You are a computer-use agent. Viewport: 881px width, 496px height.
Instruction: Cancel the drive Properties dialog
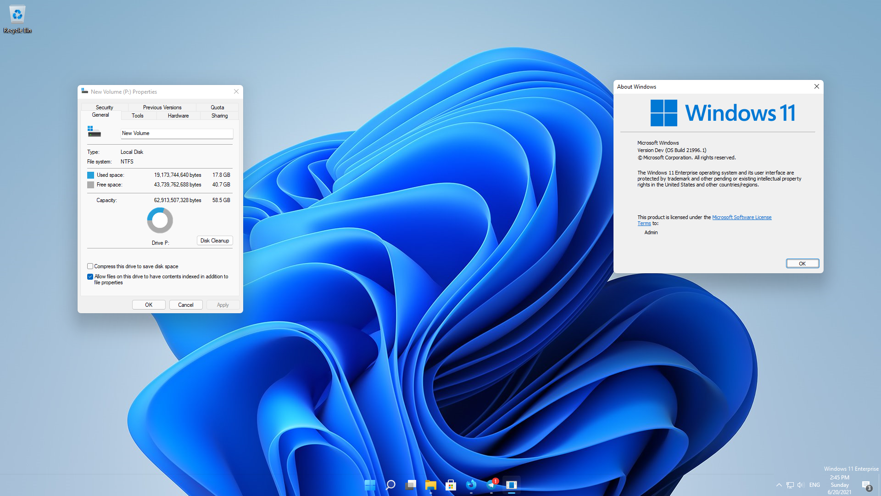[186, 305]
